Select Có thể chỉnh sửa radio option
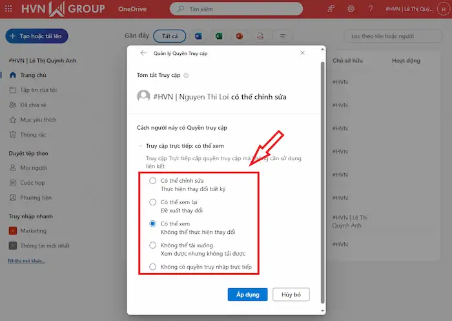This screenshot has height=321, width=452. click(x=153, y=181)
